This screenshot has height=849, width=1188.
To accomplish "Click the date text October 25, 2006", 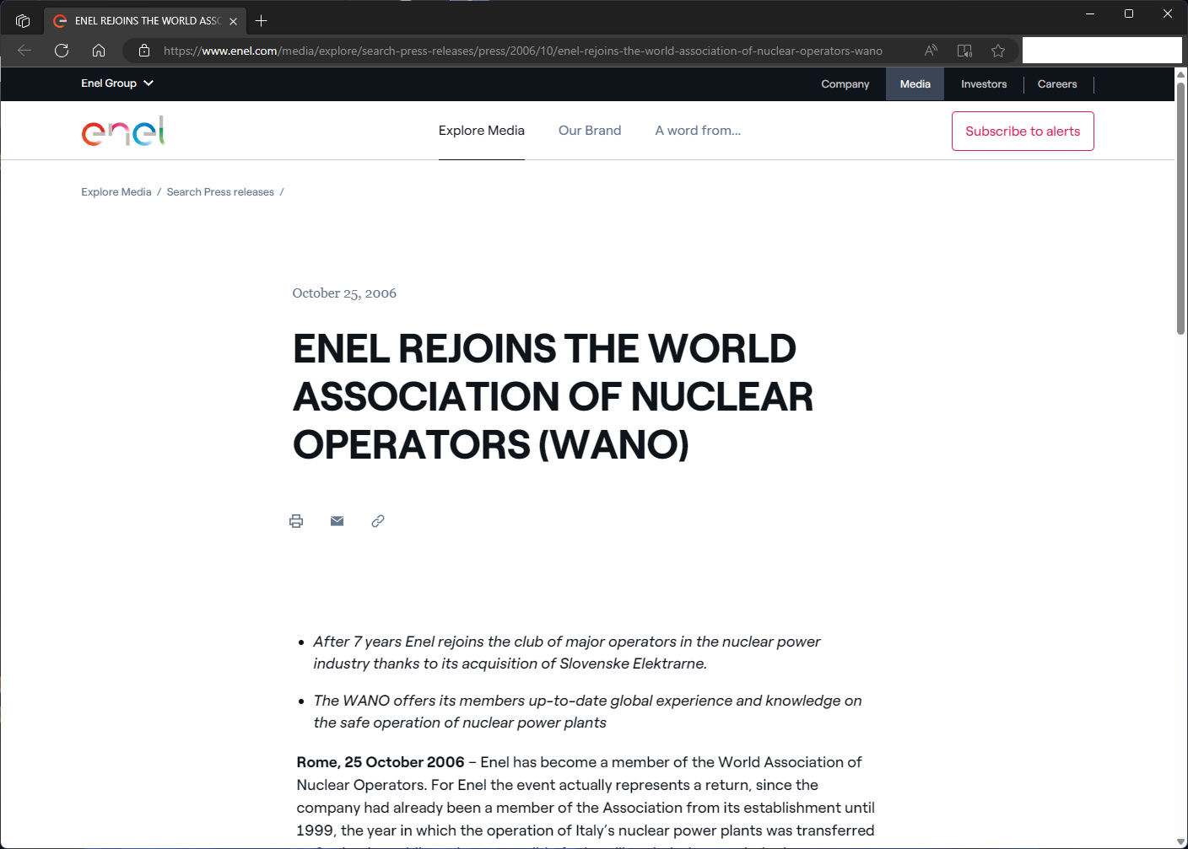I will 344,293.
